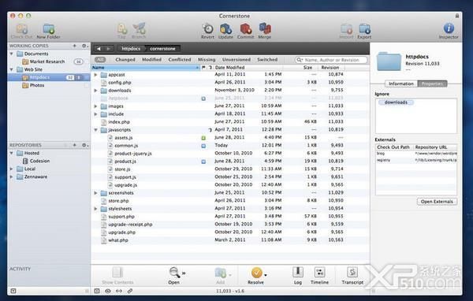Click the Update toolbar icon
This screenshot has width=473, height=301.
225,29
